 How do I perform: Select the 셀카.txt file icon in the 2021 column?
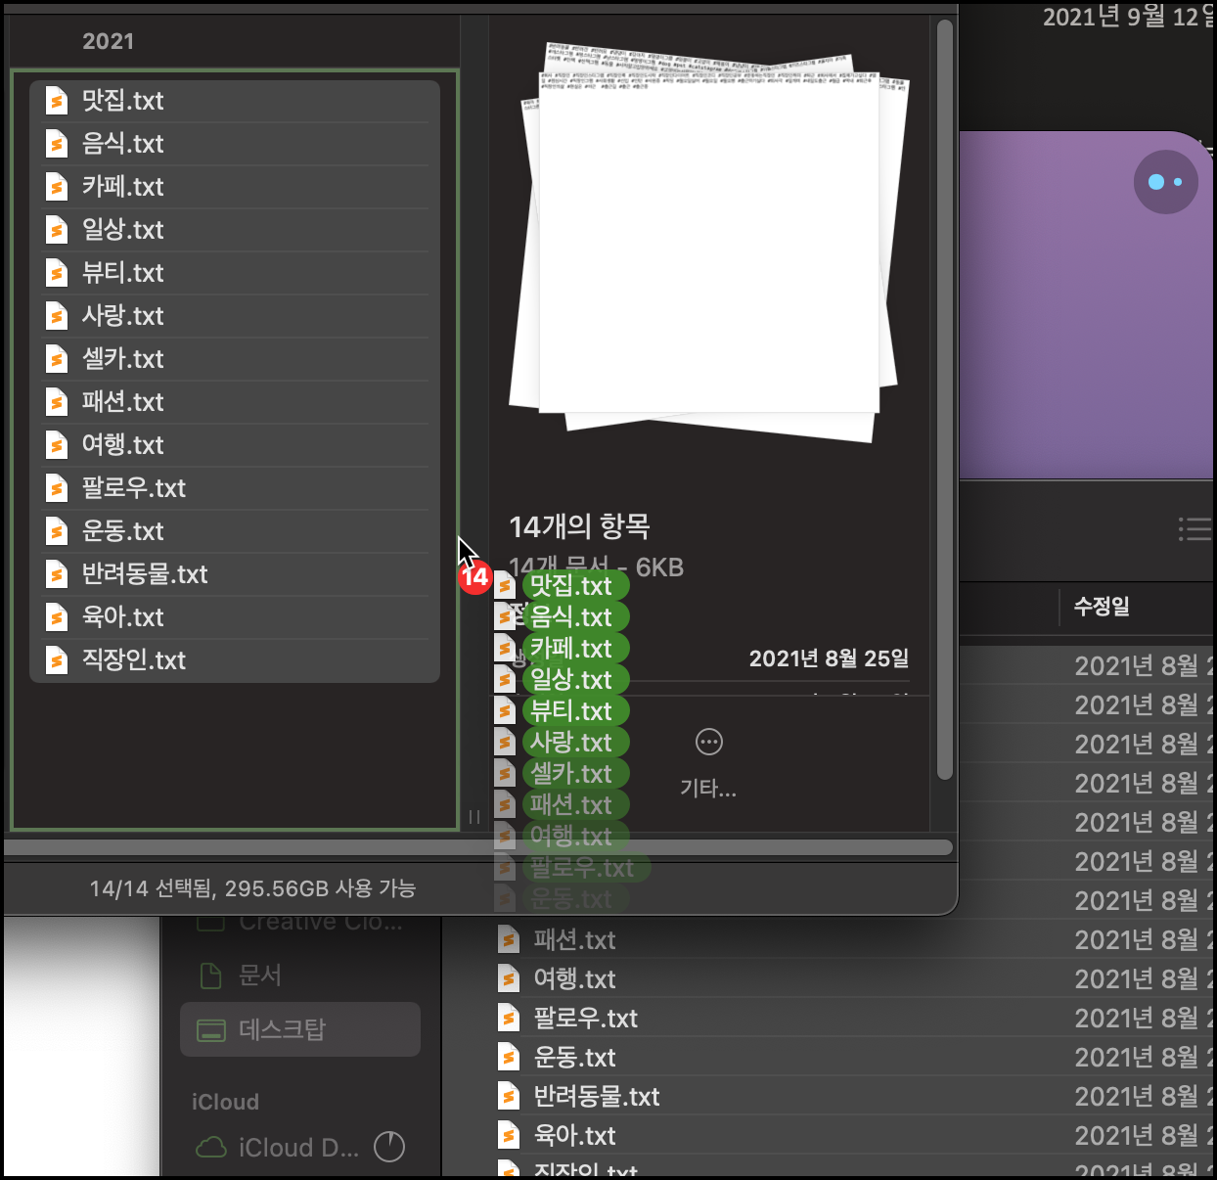point(57,359)
